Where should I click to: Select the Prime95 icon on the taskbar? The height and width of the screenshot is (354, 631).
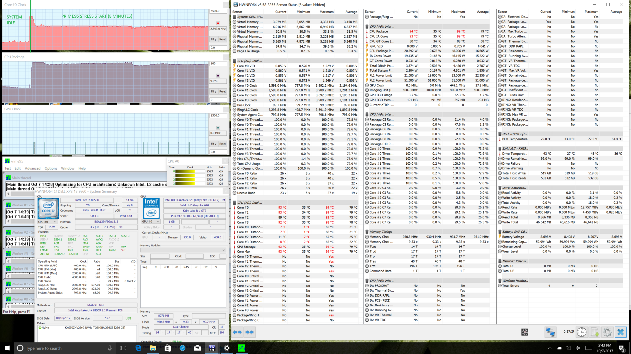[x=242, y=348]
